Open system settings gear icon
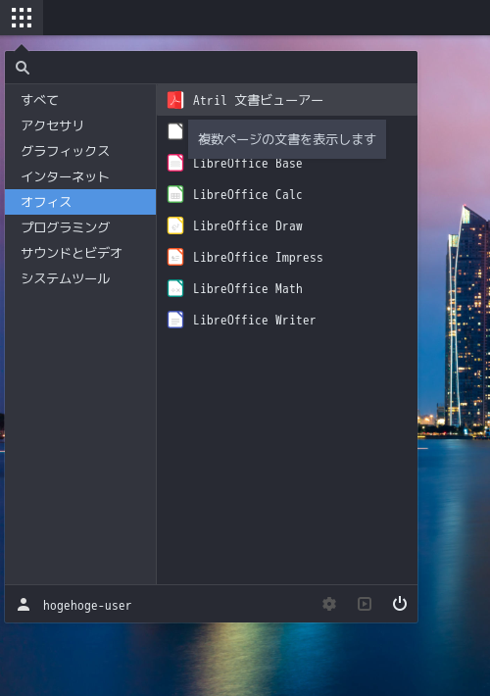 pos(329,604)
